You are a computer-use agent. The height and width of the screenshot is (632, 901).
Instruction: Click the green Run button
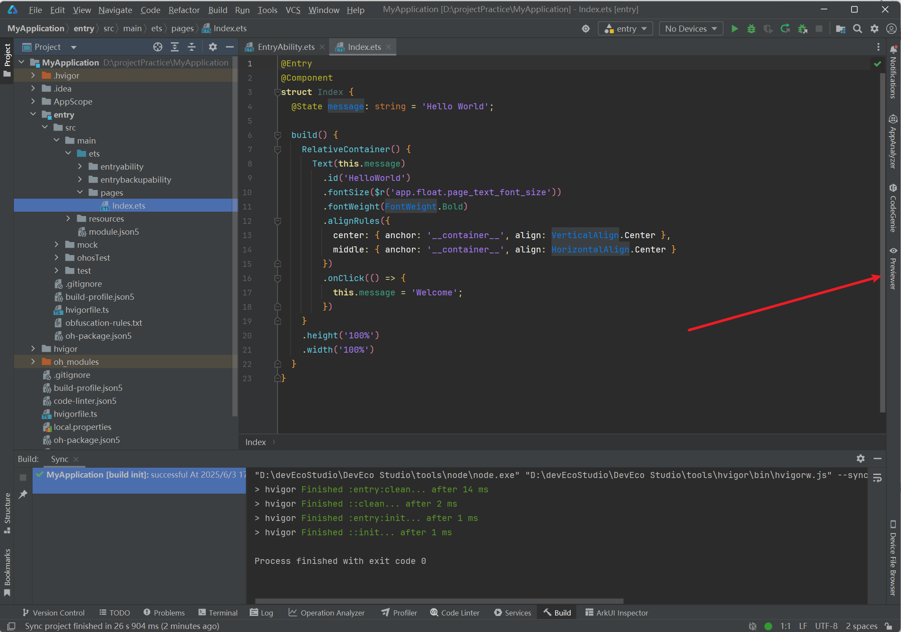click(x=735, y=29)
